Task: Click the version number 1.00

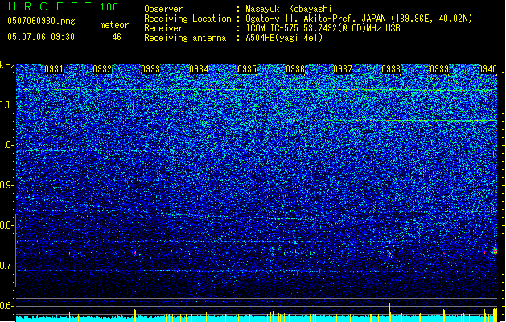Action: tap(109, 7)
